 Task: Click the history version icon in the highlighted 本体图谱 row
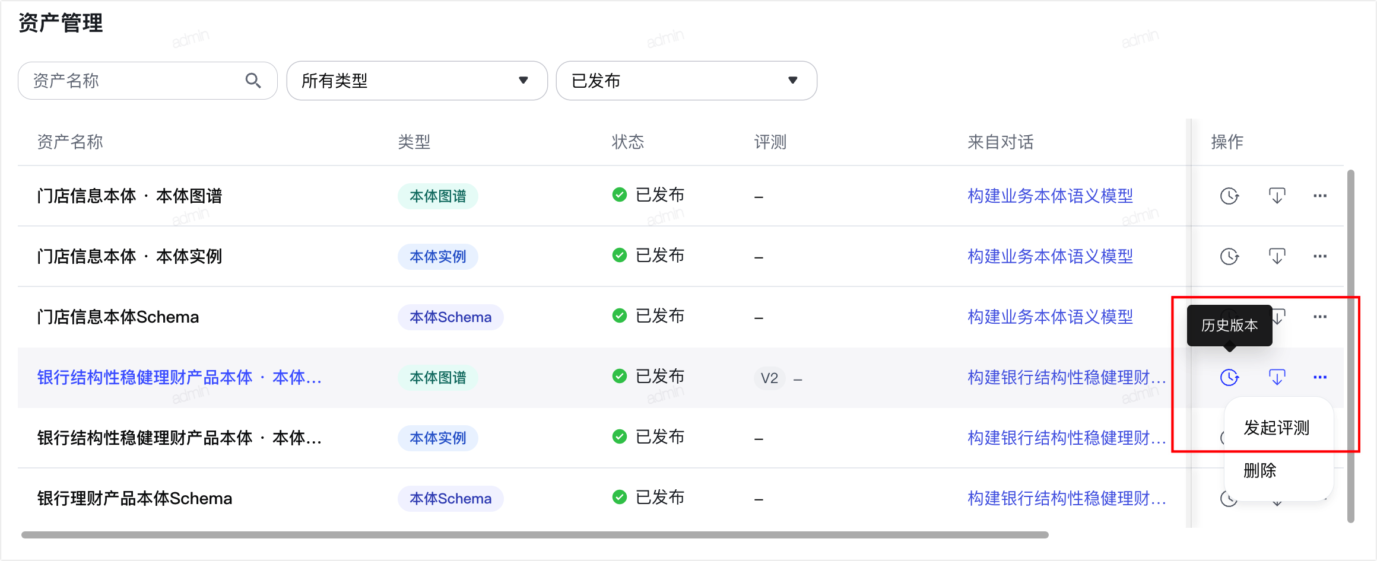point(1229,377)
